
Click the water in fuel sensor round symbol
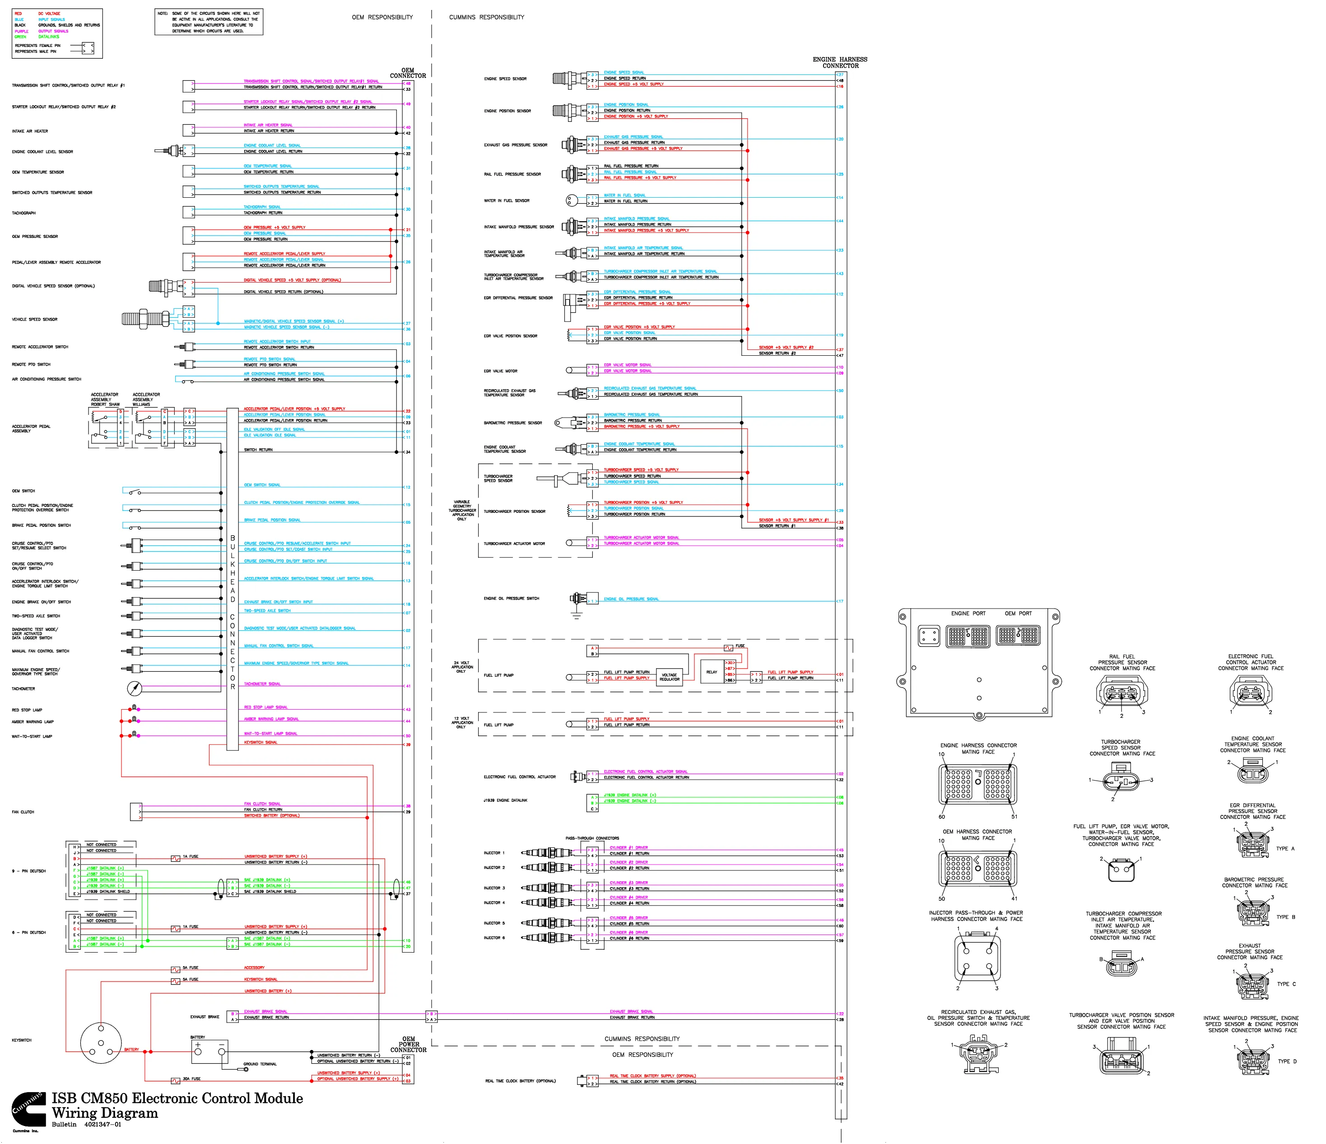click(572, 200)
